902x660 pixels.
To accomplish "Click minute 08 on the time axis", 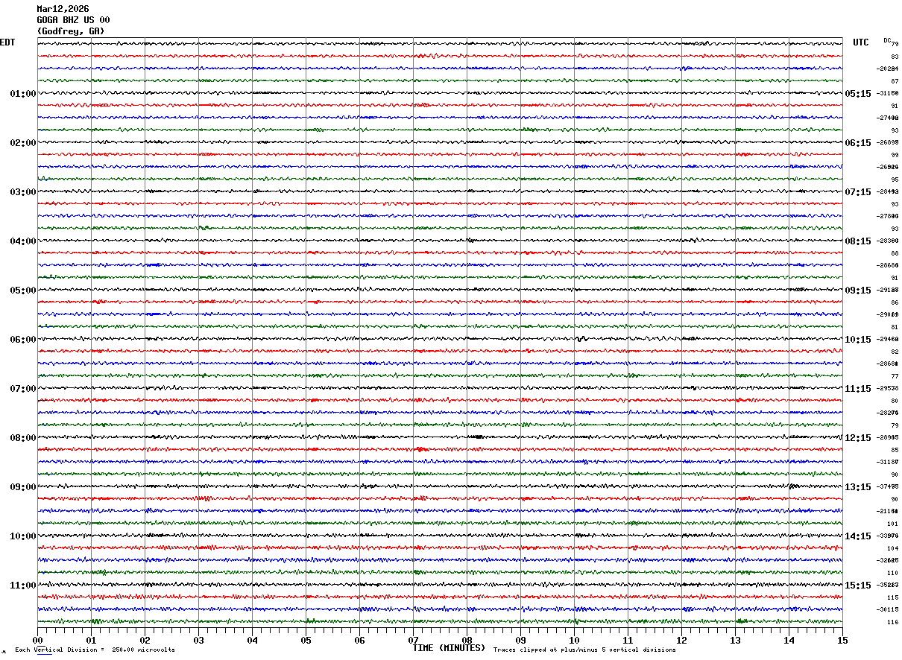I will (x=467, y=640).
